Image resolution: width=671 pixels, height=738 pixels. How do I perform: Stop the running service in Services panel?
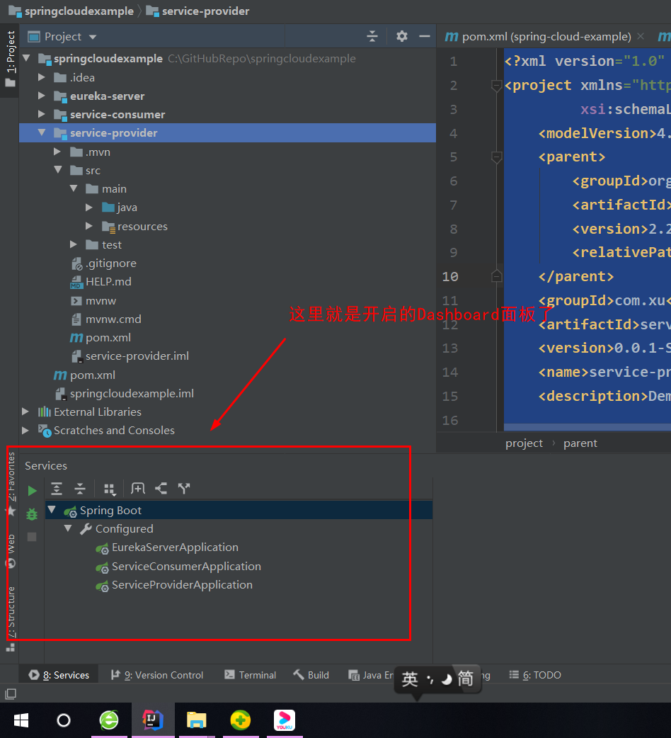coord(32,537)
